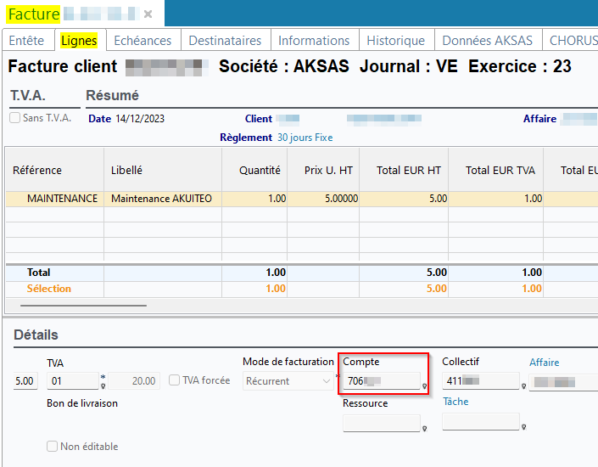
Task: Click the T.V.A. section heading
Action: pyautogui.click(x=28, y=95)
